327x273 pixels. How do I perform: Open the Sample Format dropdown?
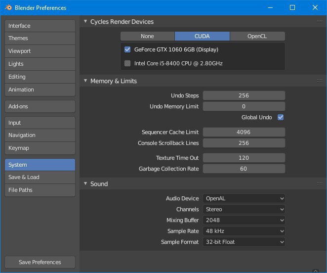pyautogui.click(x=244, y=242)
